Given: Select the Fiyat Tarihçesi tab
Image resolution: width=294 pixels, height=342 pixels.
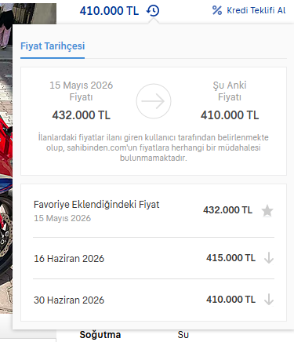Looking at the screenshot, I should (x=53, y=46).
